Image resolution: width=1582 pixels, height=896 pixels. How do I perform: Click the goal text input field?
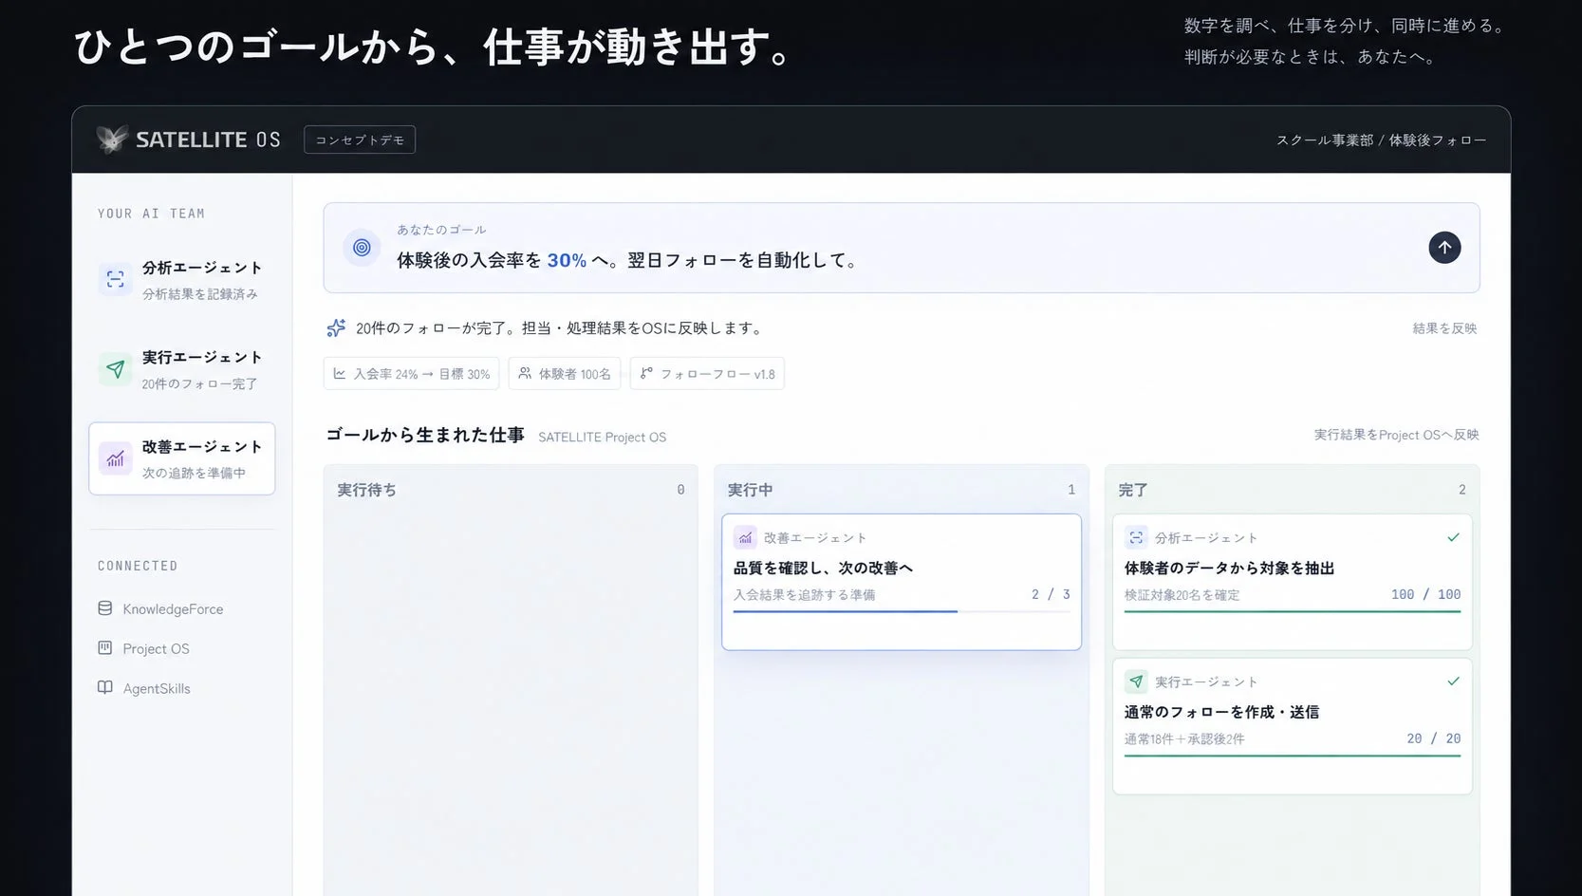pos(902,248)
